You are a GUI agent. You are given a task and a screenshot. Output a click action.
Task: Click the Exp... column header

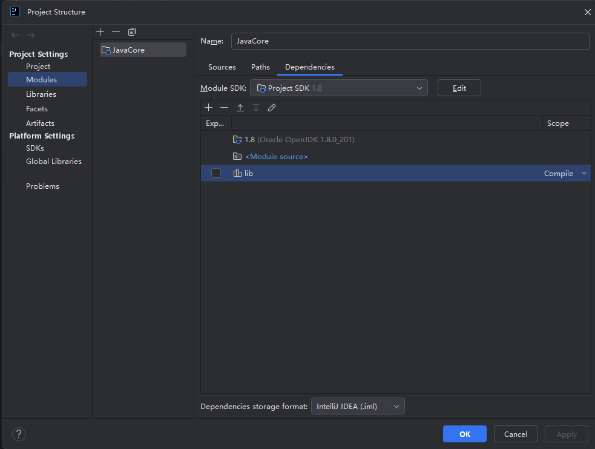[216, 123]
